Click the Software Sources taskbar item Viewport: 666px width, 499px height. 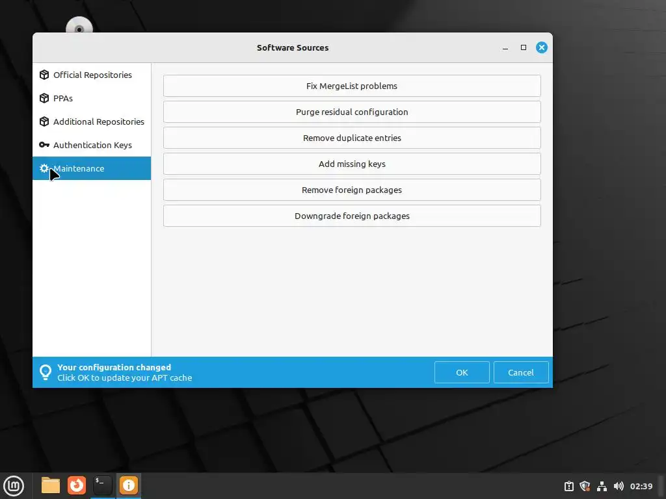(128, 485)
